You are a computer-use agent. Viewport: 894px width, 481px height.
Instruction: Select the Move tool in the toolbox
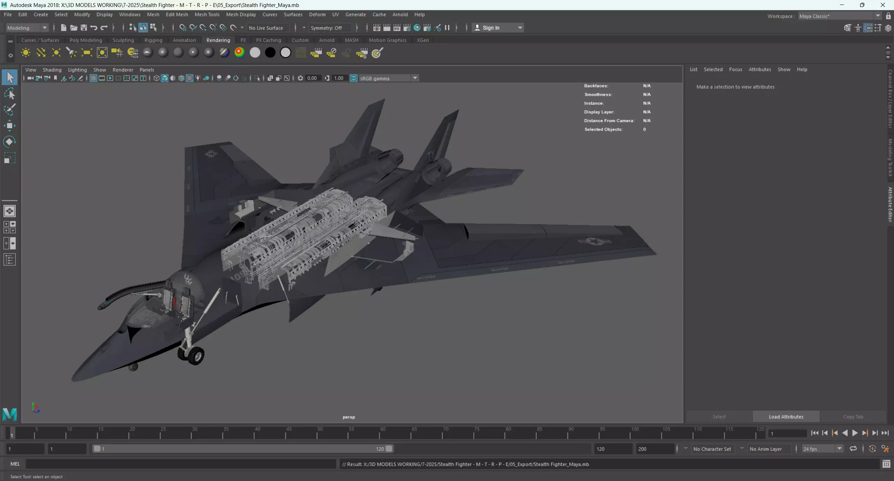[x=9, y=125]
